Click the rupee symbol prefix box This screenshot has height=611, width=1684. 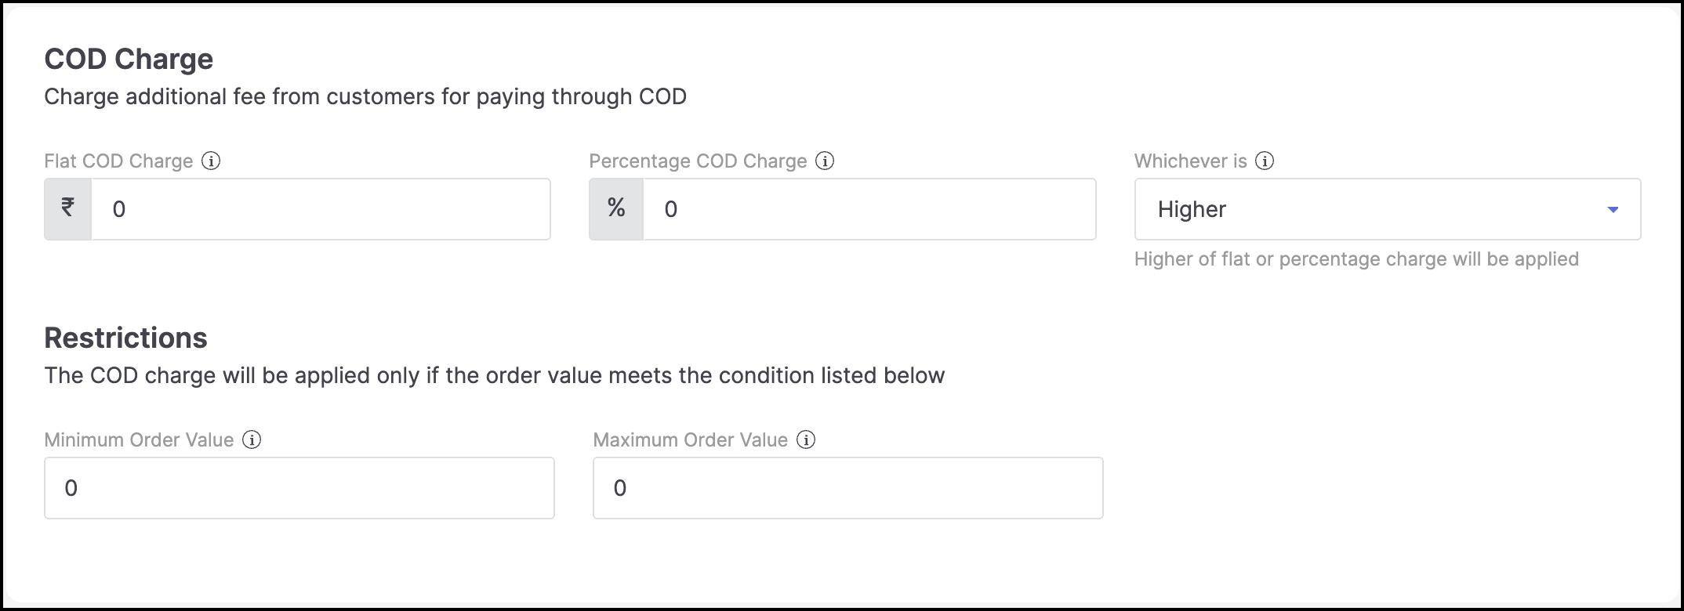pos(68,209)
